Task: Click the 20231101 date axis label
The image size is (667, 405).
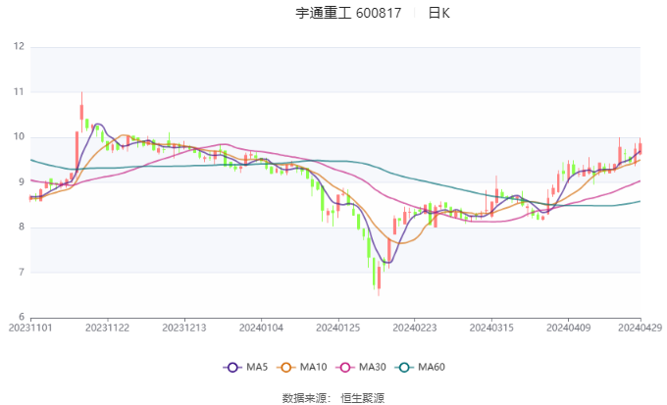Action: pos(30,329)
